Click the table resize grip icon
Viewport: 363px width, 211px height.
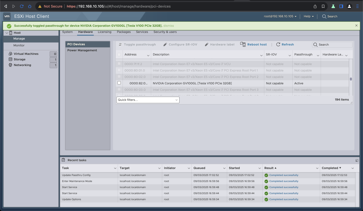pyautogui.click(x=352, y=103)
